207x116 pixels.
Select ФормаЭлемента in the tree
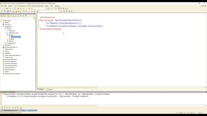(x=16, y=37)
